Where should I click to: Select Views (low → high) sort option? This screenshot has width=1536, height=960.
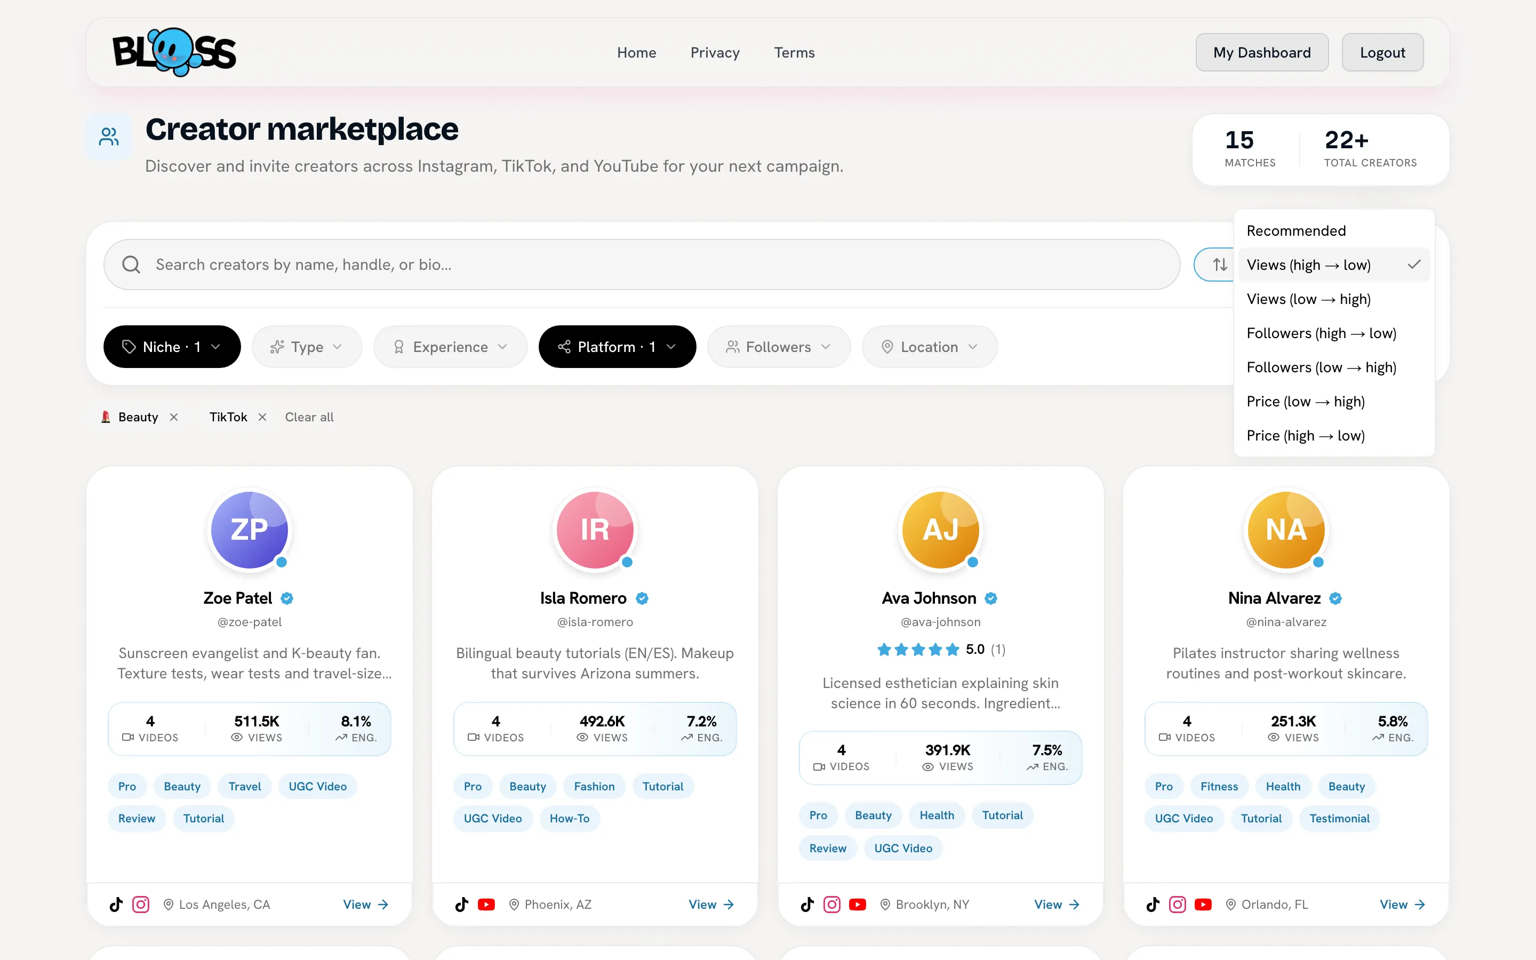click(x=1333, y=299)
